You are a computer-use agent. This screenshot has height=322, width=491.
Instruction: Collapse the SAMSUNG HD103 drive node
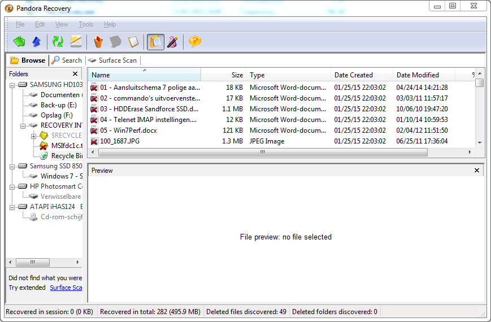click(x=12, y=85)
